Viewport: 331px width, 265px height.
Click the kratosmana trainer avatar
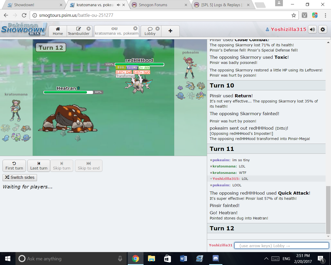coord(15,110)
